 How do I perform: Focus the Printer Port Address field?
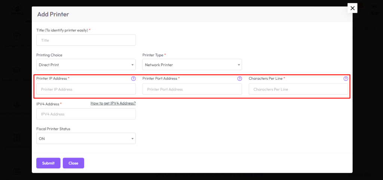pyautogui.click(x=192, y=89)
